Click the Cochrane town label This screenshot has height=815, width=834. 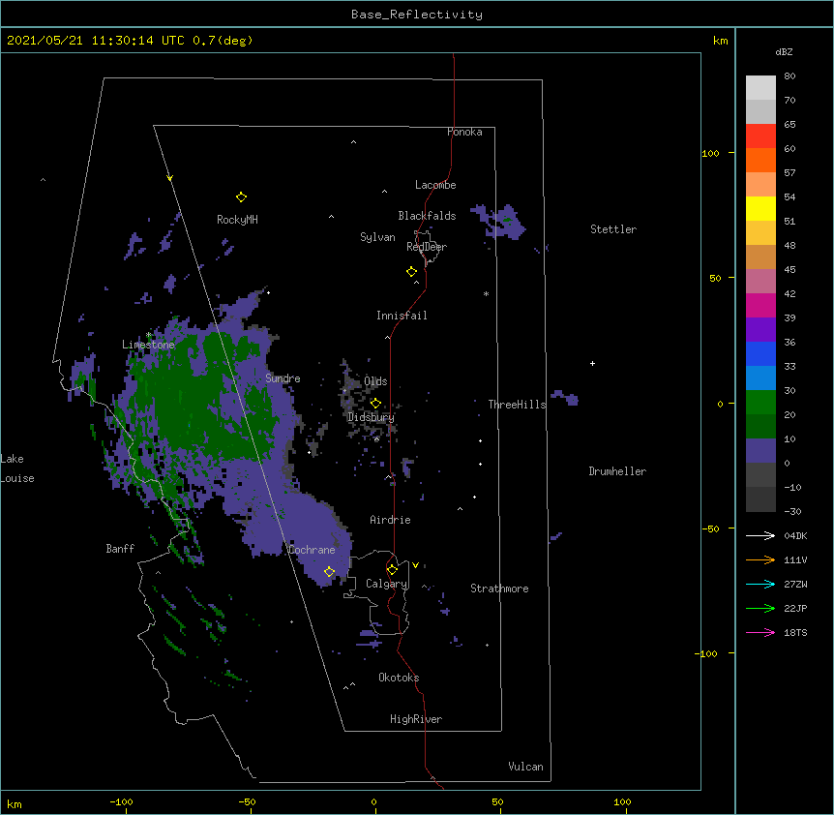tap(313, 550)
